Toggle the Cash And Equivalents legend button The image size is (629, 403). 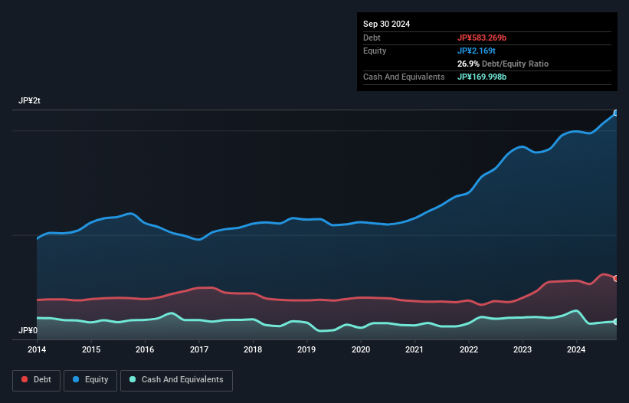click(176, 380)
